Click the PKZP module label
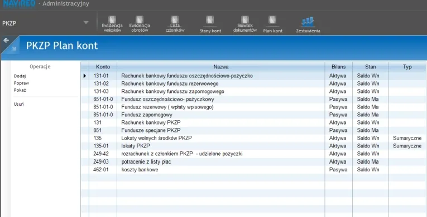 coord(9,23)
